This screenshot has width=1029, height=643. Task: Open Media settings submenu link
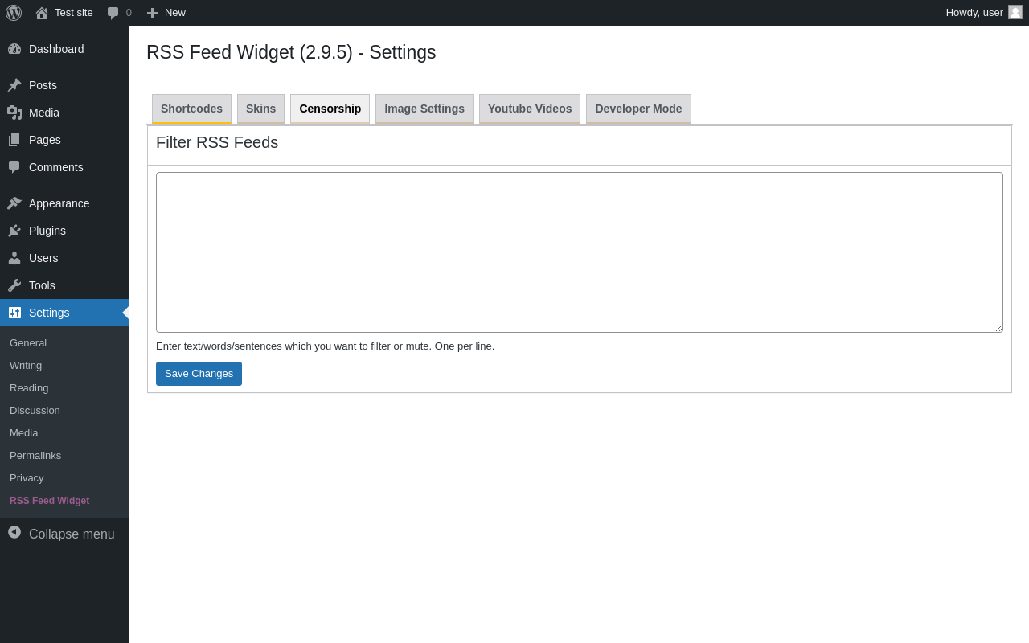(x=24, y=433)
